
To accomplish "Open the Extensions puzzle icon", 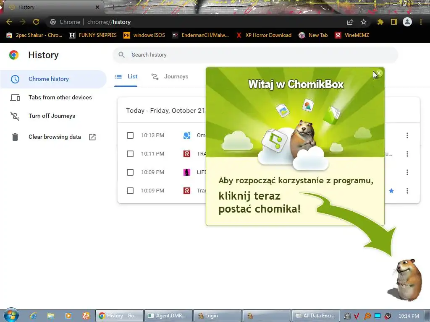I will (380, 22).
